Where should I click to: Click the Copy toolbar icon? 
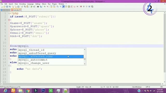(25, 7)
